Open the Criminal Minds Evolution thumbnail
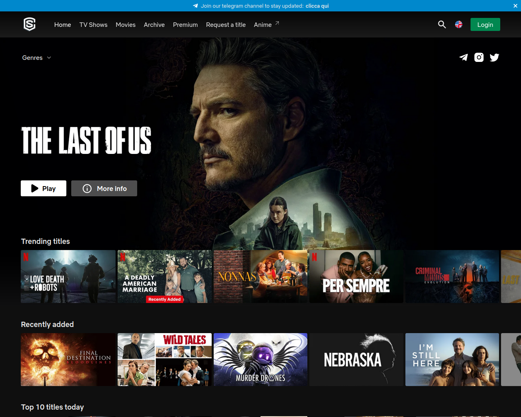This screenshot has width=521, height=417. tap(452, 277)
